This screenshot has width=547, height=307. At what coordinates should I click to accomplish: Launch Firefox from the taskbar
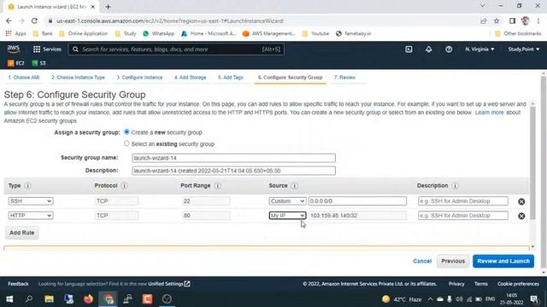point(88,299)
